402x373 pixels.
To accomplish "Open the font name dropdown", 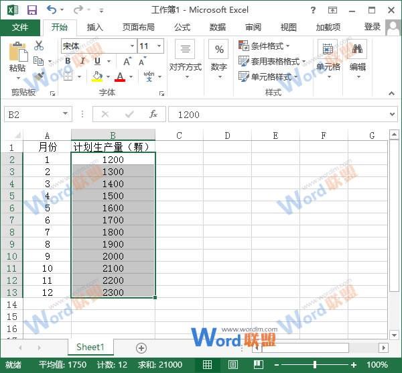I will click(132, 46).
